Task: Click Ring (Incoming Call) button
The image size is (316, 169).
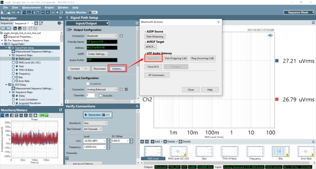Action: click(203, 58)
